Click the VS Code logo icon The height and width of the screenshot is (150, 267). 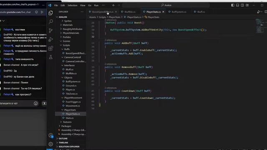(50, 5)
